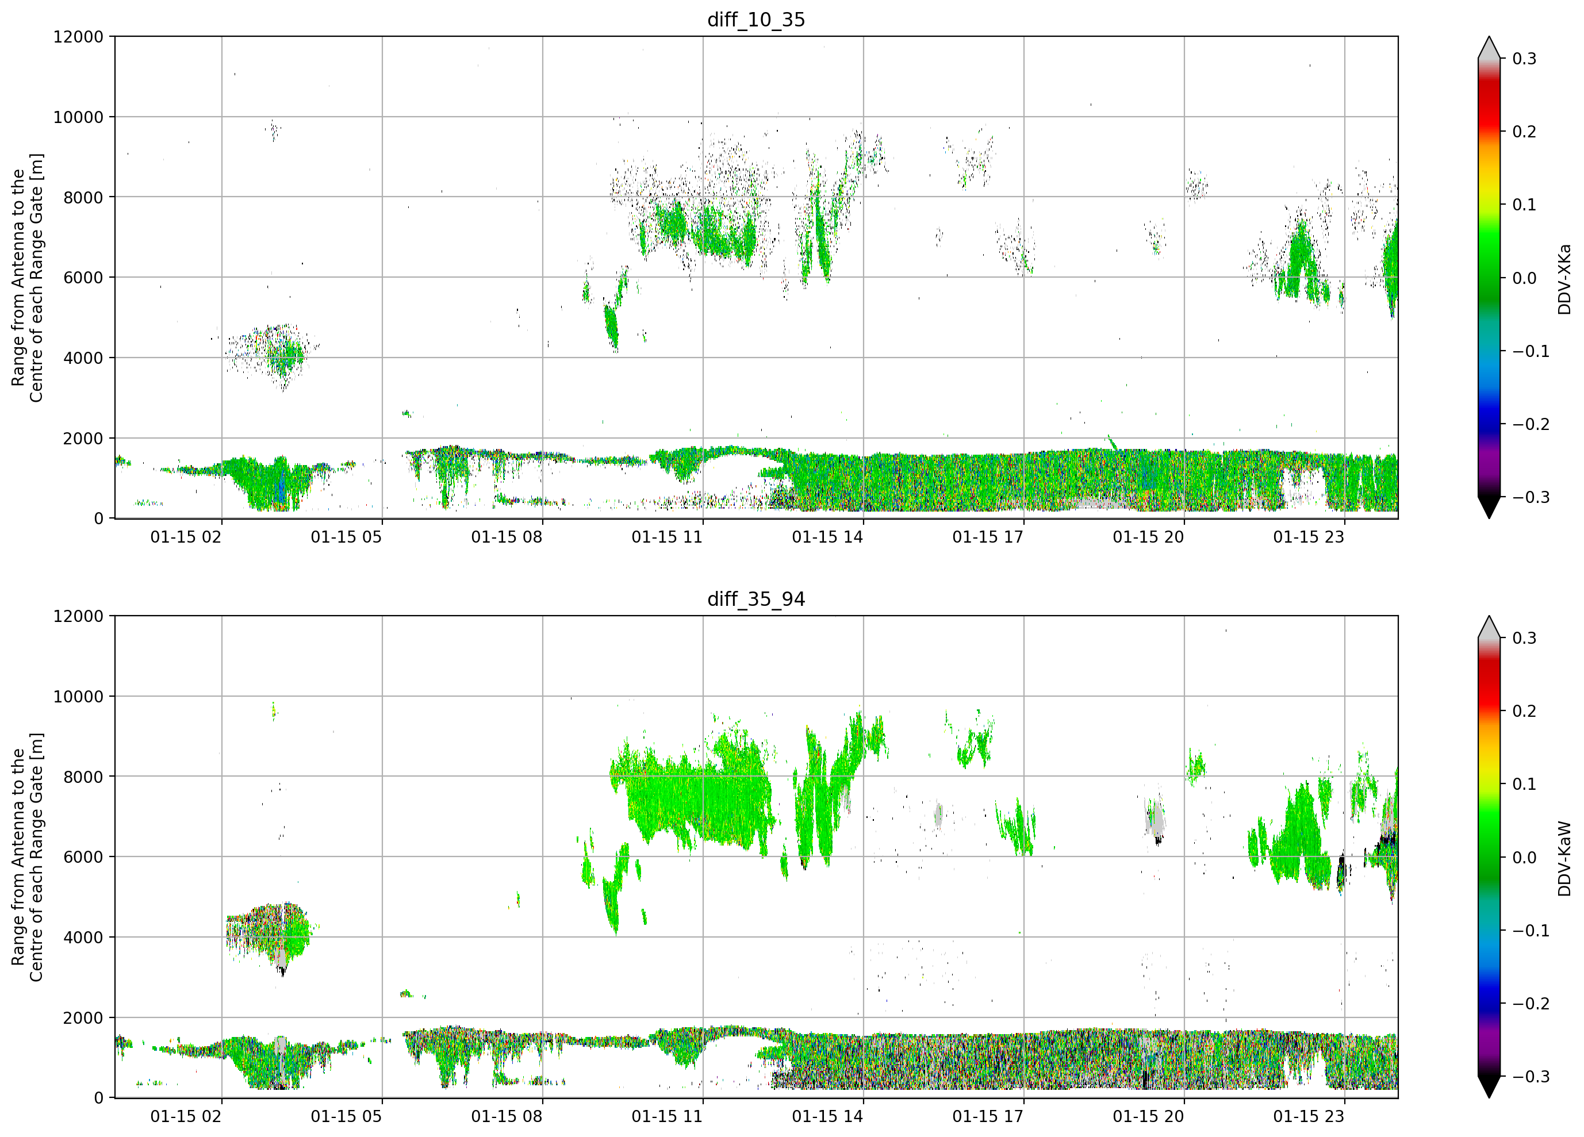1584x1137 pixels.
Task: Select the 0.3 tick on the DDV-KaW colorbar
Action: point(1524,638)
